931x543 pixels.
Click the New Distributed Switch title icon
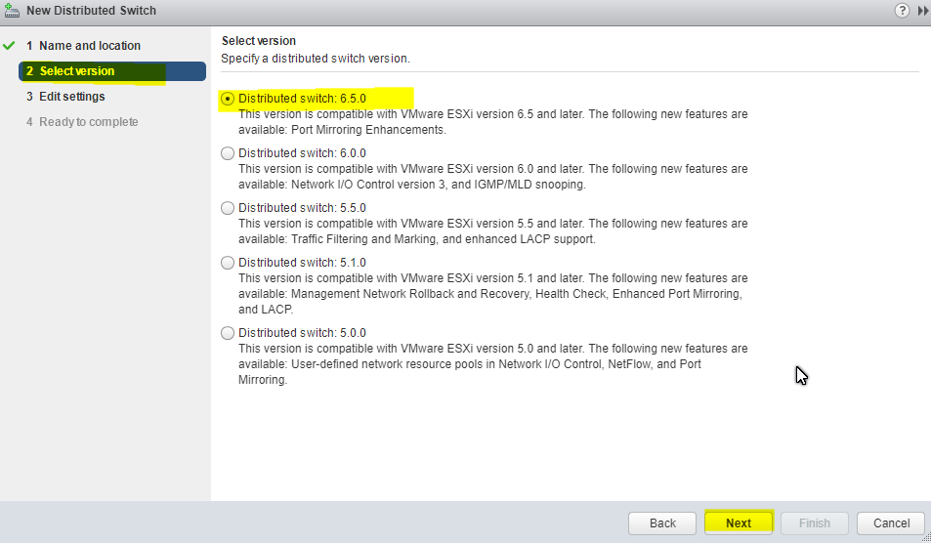coord(12,10)
